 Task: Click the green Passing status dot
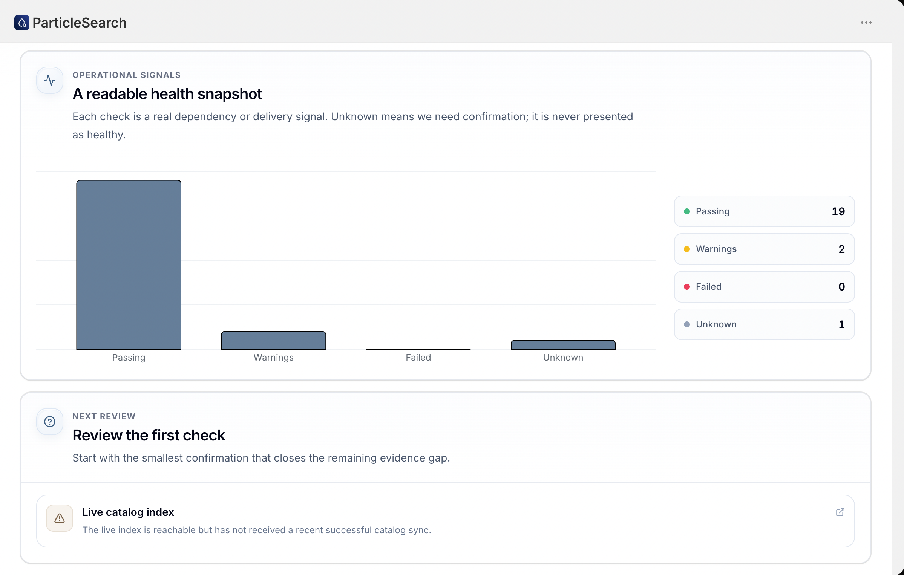tap(687, 211)
